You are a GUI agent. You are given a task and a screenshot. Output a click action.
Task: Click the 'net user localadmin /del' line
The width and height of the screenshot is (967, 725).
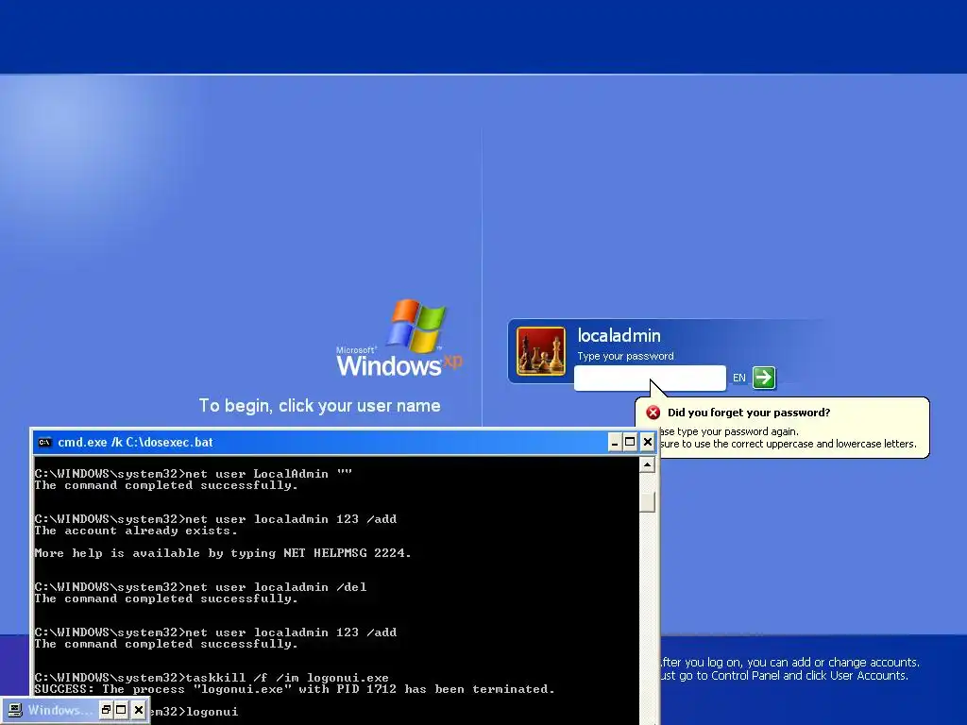pyautogui.click(x=200, y=587)
